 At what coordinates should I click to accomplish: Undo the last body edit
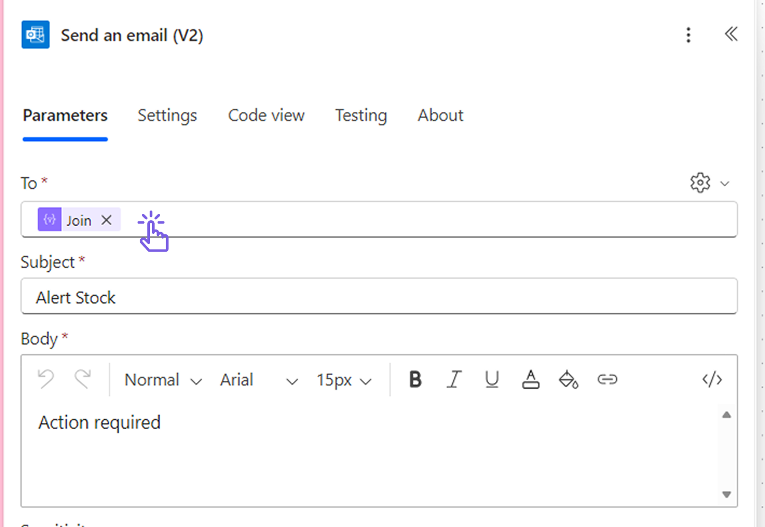tap(46, 380)
